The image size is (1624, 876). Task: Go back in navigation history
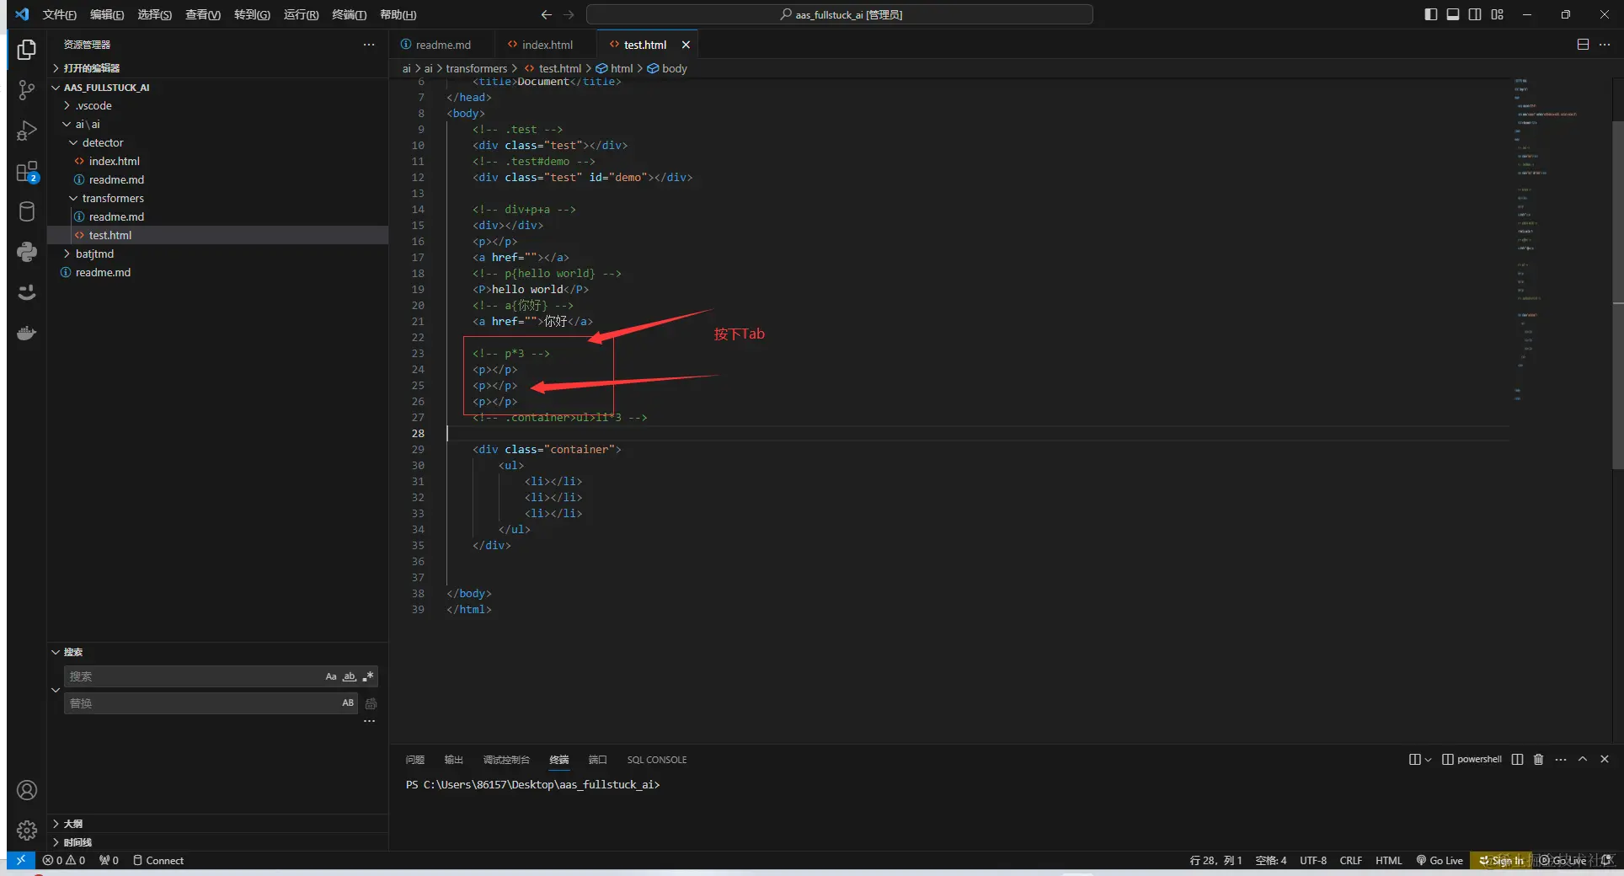(547, 14)
